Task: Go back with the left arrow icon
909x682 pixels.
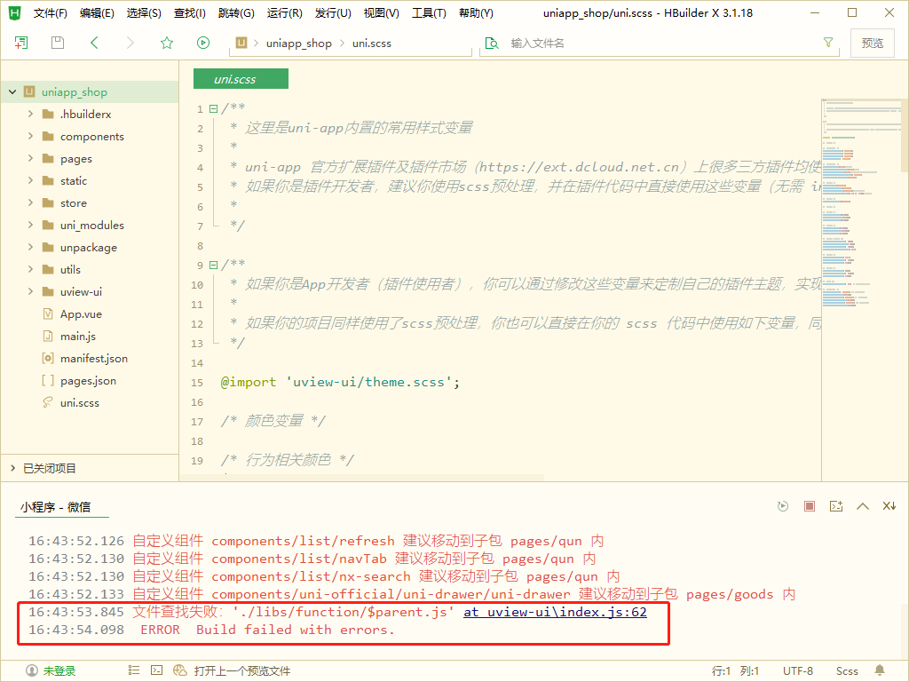Action: pyautogui.click(x=94, y=43)
